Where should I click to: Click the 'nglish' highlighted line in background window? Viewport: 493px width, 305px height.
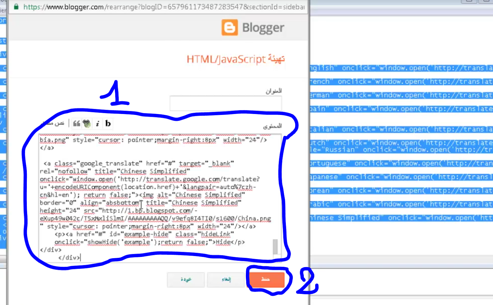coord(401,68)
